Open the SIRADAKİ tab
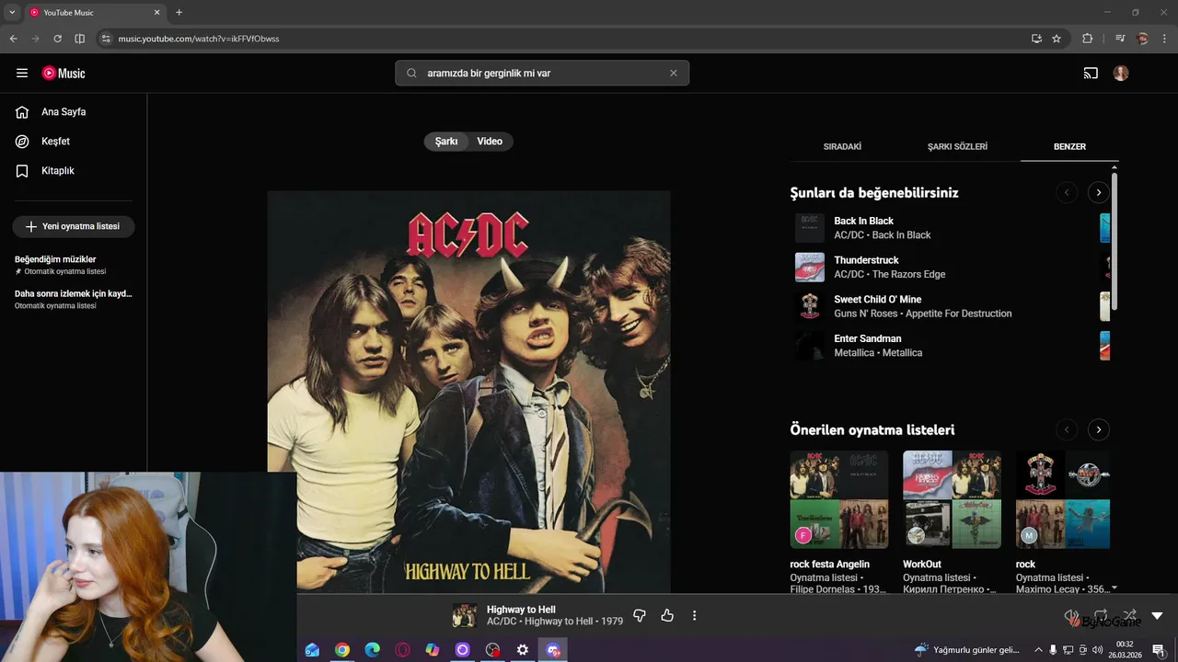 (x=842, y=146)
